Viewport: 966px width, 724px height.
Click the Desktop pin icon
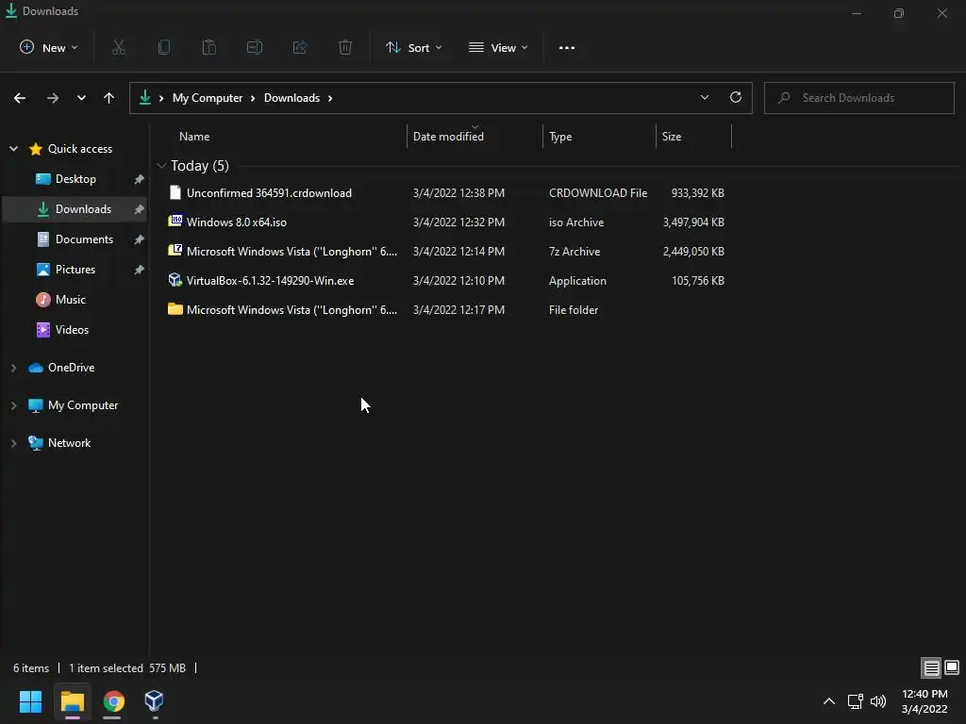click(140, 179)
